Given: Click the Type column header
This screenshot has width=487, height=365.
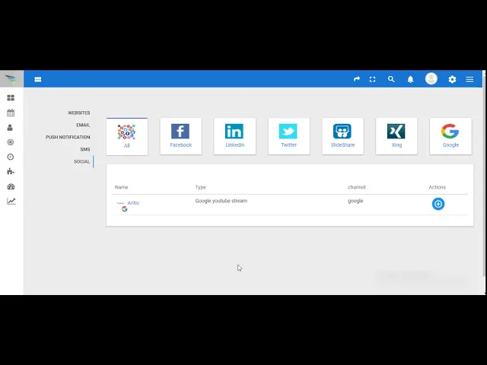Looking at the screenshot, I should [x=201, y=187].
